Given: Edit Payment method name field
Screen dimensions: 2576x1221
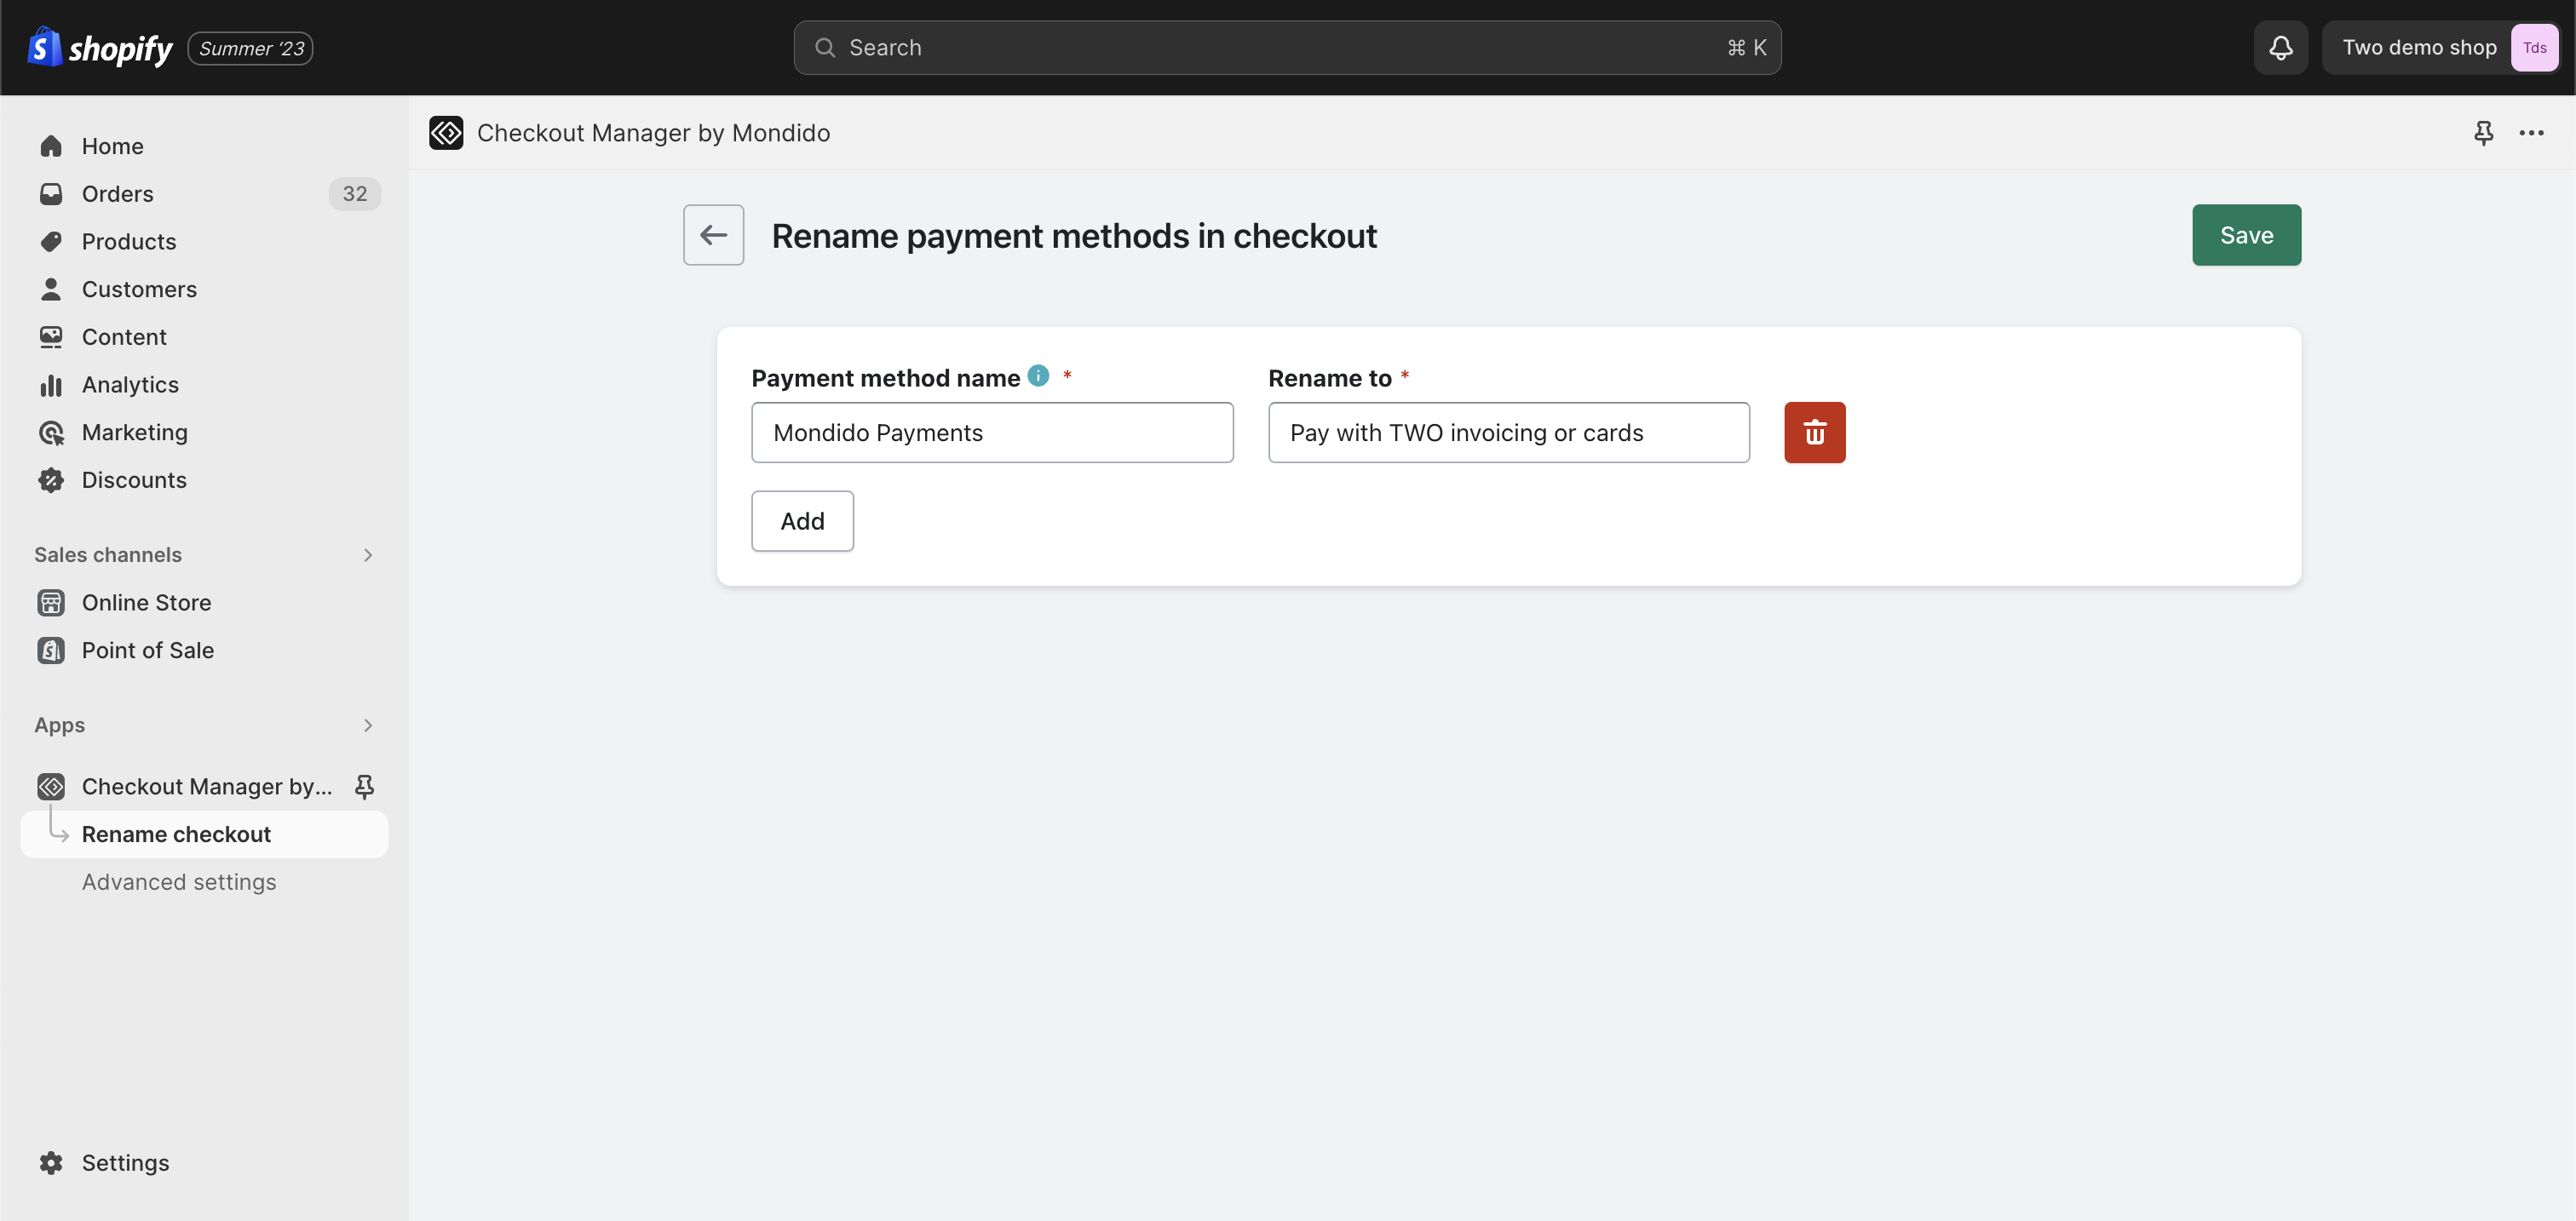Looking at the screenshot, I should tap(992, 433).
